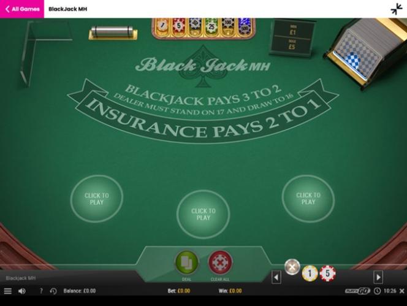Open the game history clock icon
The image size is (407, 306).
53,291
